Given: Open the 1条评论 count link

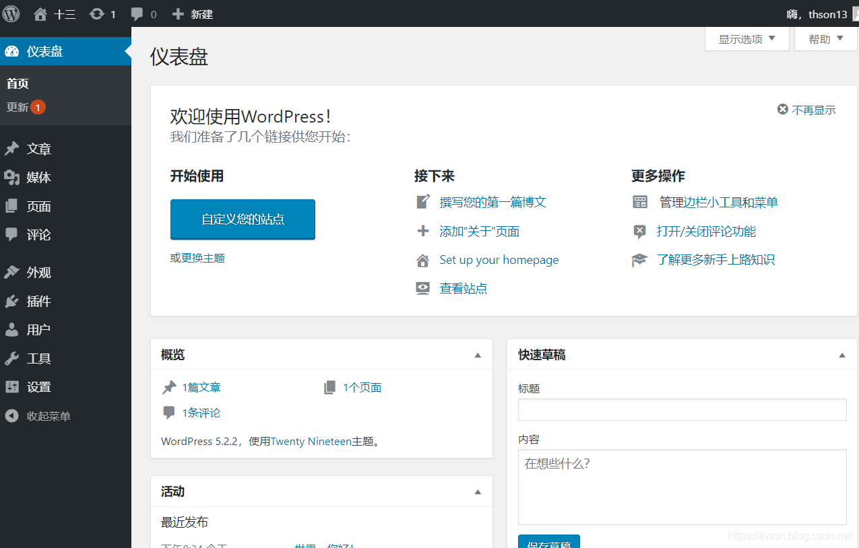Looking at the screenshot, I should [x=201, y=413].
